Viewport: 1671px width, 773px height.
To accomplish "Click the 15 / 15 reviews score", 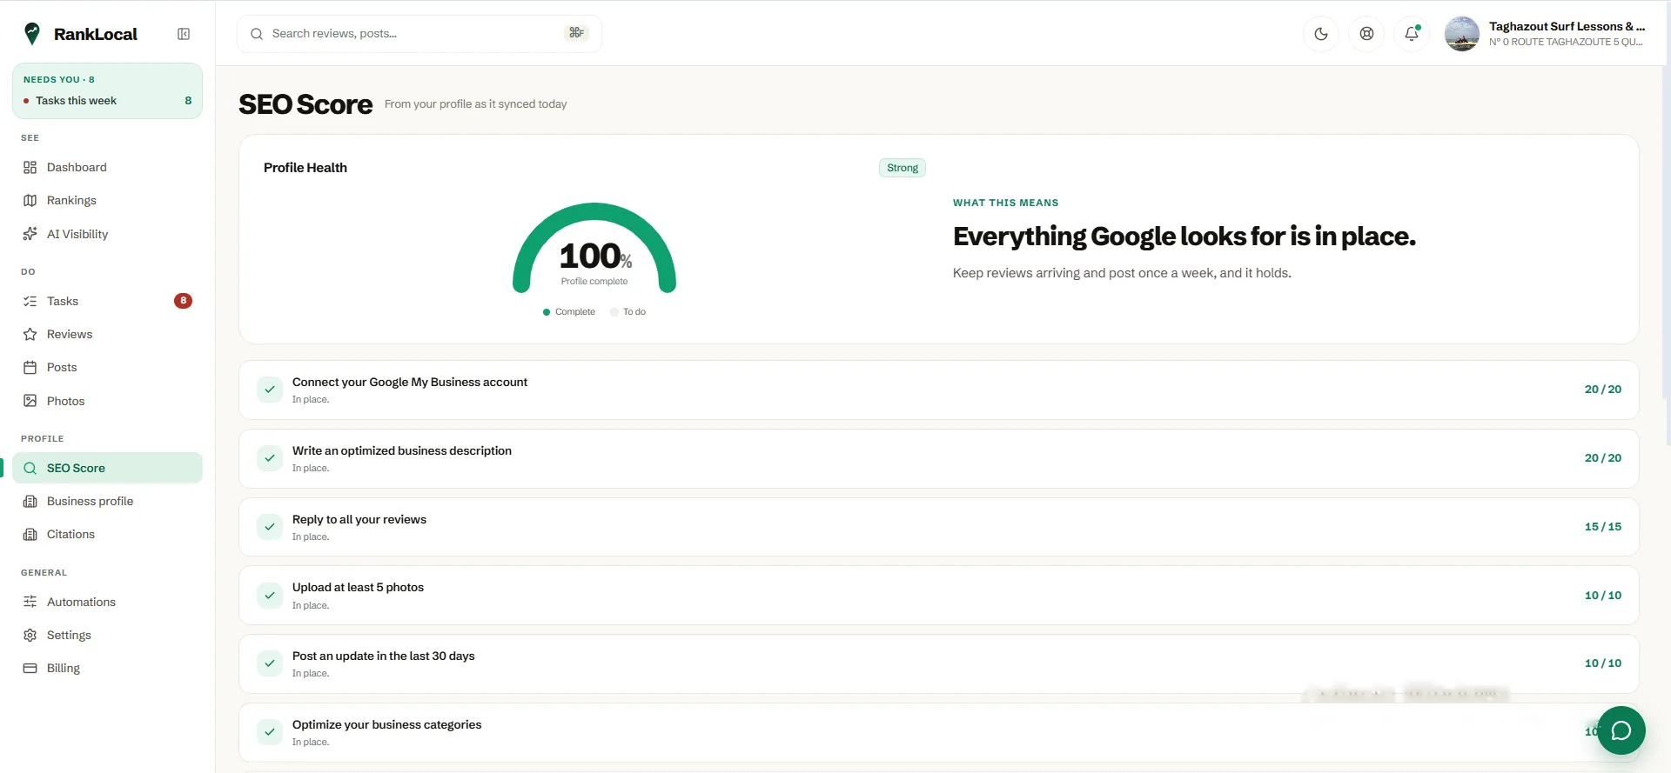I will (1603, 527).
